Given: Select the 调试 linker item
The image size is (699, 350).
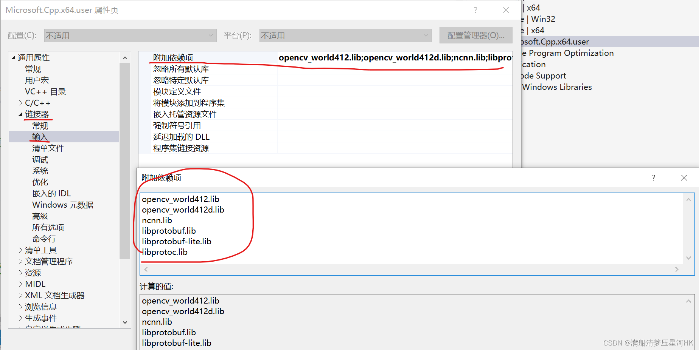Looking at the screenshot, I should coord(40,160).
